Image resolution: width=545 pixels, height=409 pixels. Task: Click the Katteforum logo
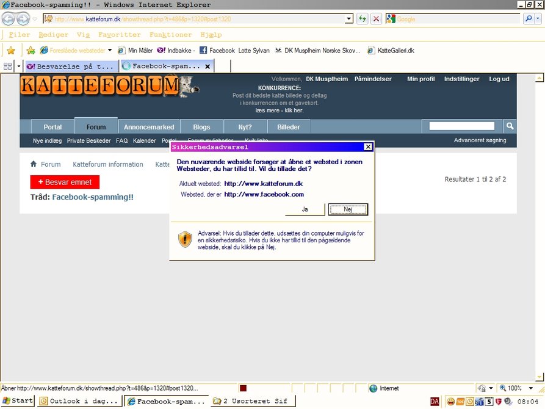pos(110,85)
